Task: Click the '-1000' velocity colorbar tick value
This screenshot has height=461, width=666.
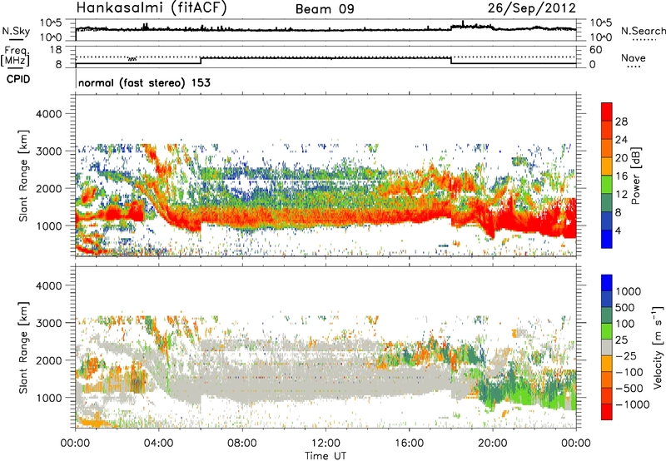Action: [633, 404]
